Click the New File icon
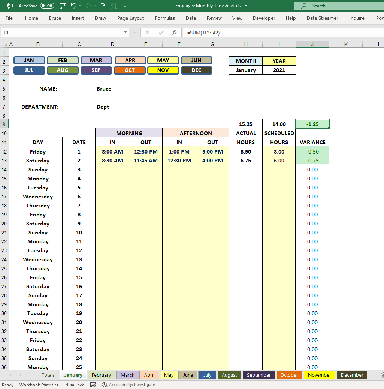 (x=103, y=6)
